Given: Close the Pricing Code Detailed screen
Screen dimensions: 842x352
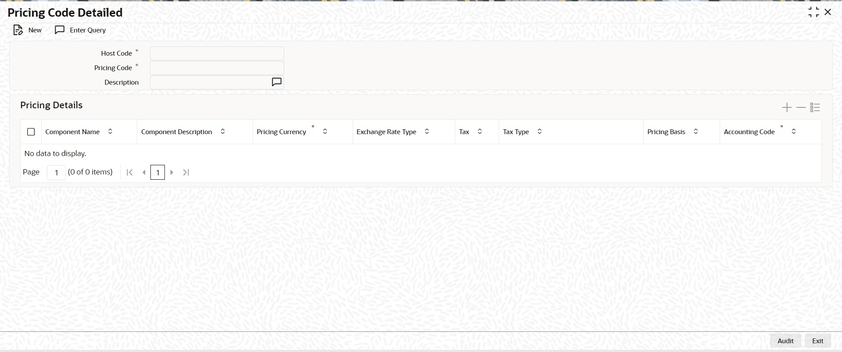Looking at the screenshot, I should [x=828, y=12].
